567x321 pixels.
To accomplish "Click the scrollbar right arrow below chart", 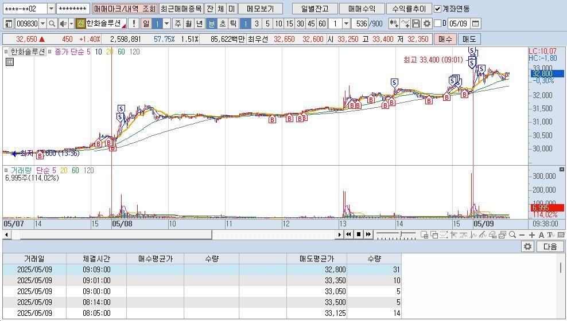I will coord(339,234).
